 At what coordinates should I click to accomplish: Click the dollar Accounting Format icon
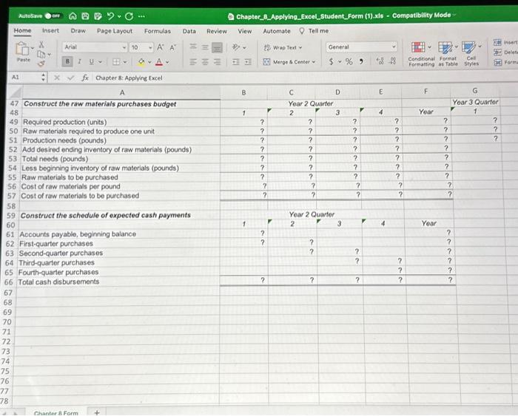[x=332, y=61]
